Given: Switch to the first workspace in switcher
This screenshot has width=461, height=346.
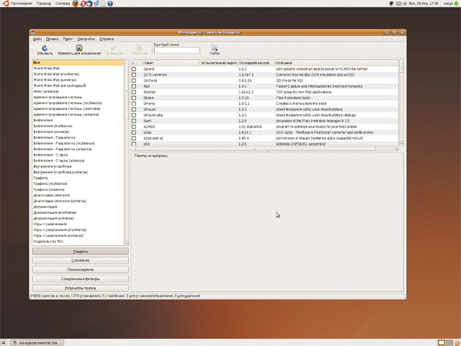Looking at the screenshot, I should pos(441,342).
